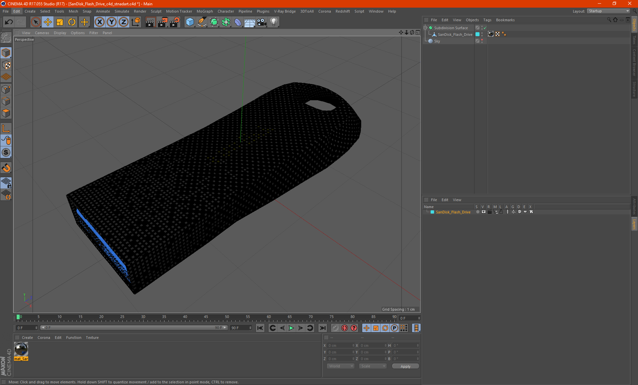Switch to Points mode in left sidebar

point(6,89)
